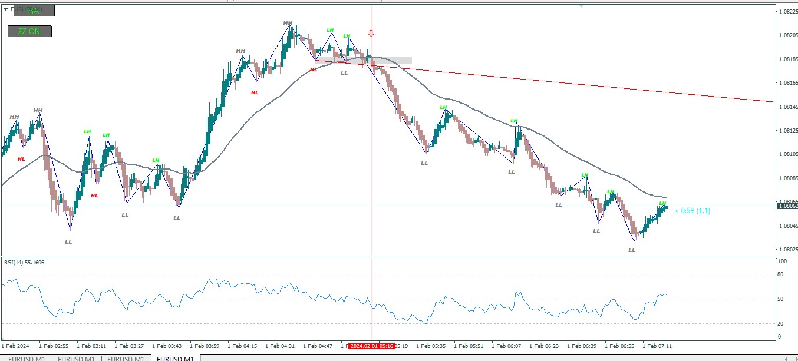Select the grey rectangle zone near the MA

[x=364, y=60]
